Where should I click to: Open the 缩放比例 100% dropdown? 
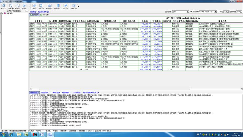tap(239, 12)
